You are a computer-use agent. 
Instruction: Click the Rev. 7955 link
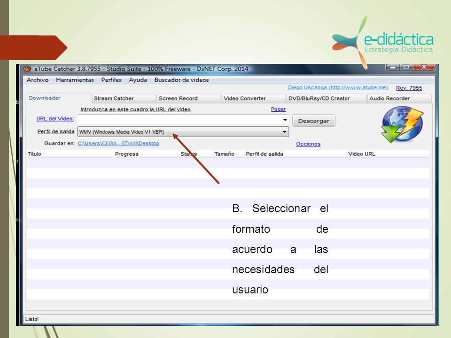click(409, 88)
